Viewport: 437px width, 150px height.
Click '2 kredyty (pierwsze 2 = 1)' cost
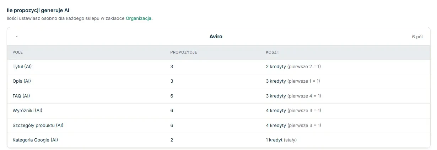coord(293,67)
